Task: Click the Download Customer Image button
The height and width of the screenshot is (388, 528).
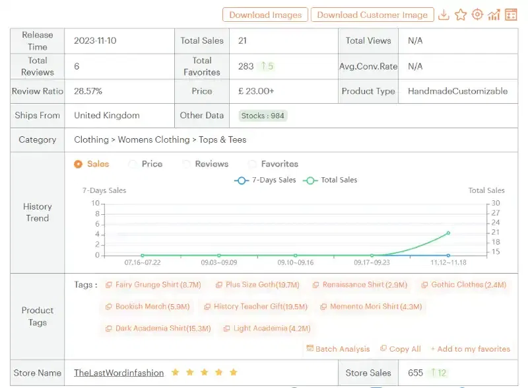Action: point(372,14)
